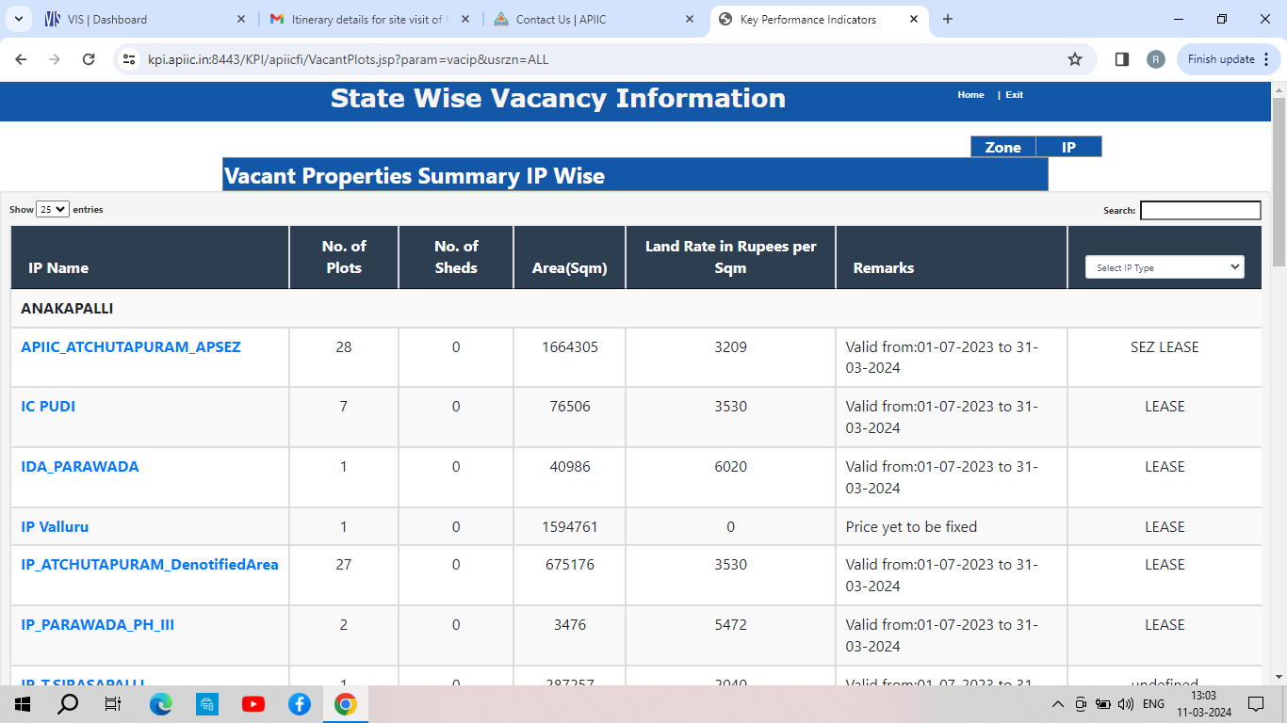Image resolution: width=1287 pixels, height=723 pixels.
Task: Close the Key Performance Indicators tab
Action: (914, 19)
